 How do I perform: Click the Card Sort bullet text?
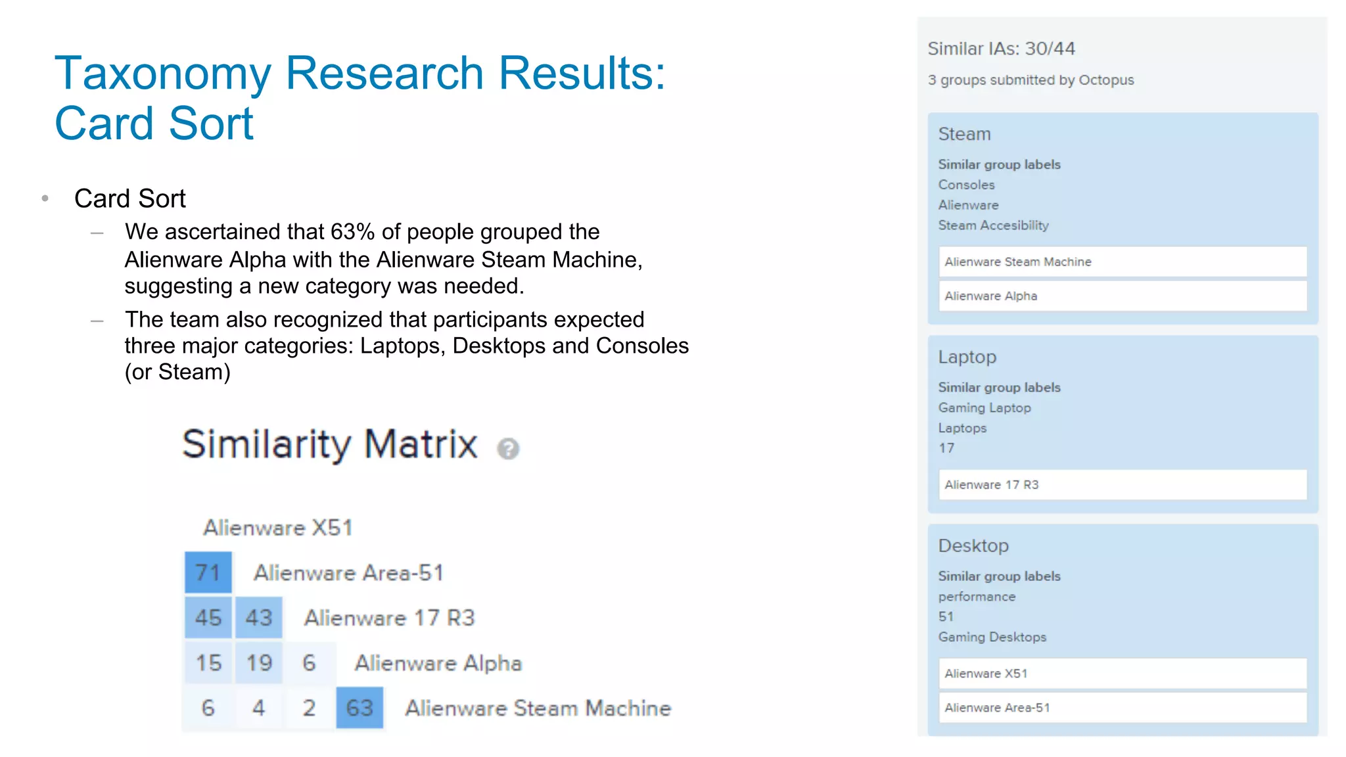click(x=130, y=198)
